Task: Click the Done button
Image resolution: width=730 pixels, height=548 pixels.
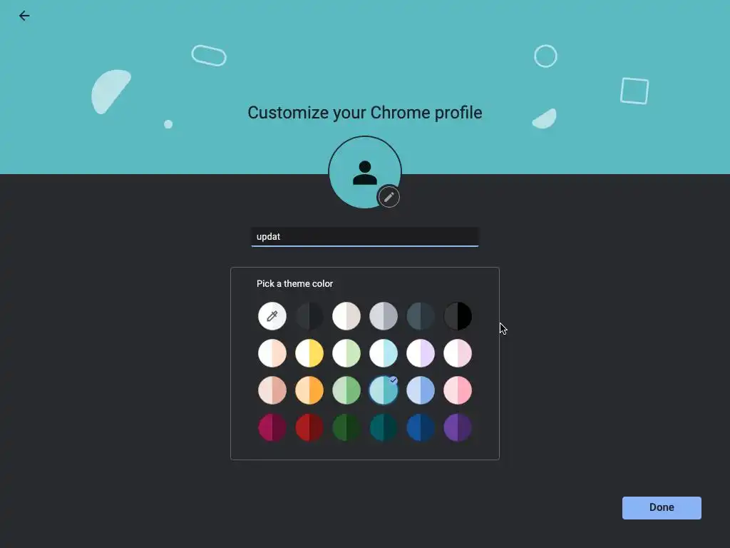Action: pyautogui.click(x=662, y=507)
